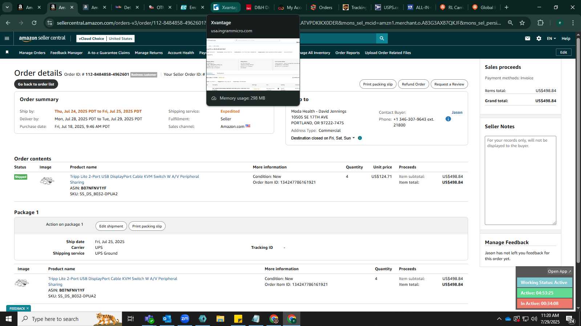Switch to the D&H browser tab

point(257,7)
